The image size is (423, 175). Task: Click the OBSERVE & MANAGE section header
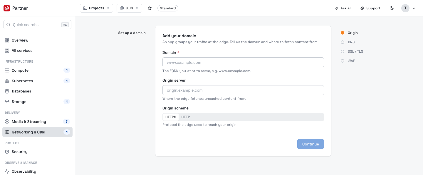[x=21, y=163]
